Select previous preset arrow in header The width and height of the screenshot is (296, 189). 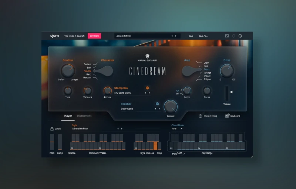(x=172, y=36)
